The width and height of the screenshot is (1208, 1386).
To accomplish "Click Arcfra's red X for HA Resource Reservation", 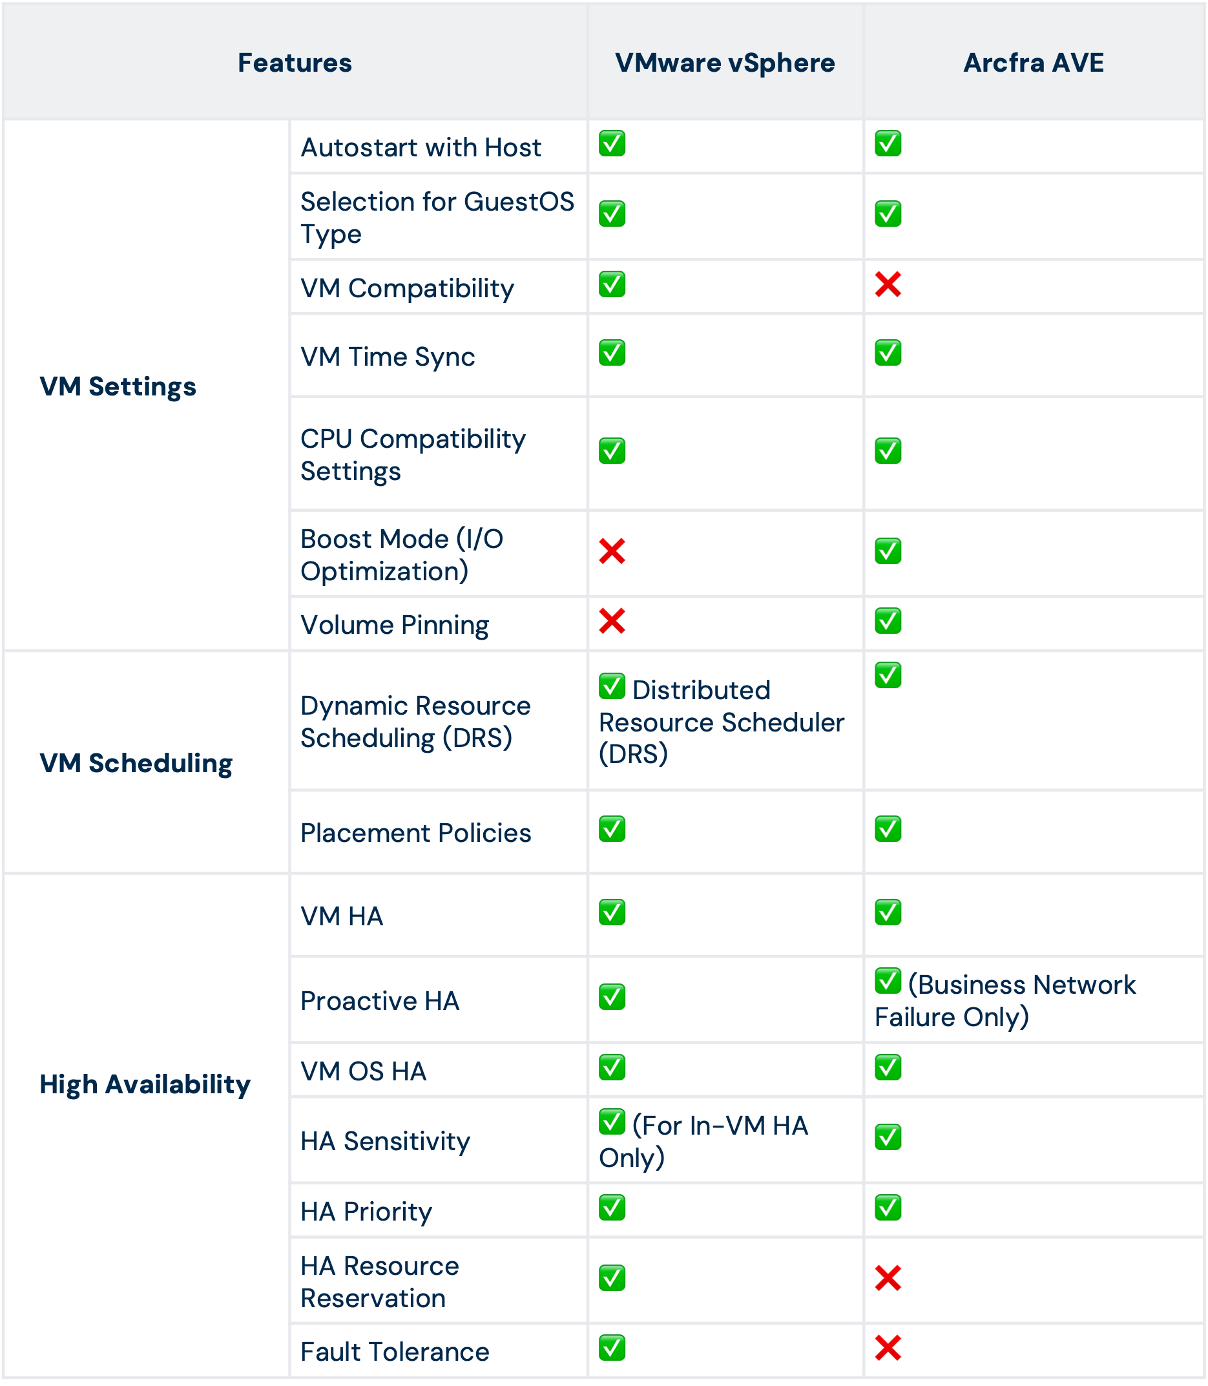I will coord(888,1277).
